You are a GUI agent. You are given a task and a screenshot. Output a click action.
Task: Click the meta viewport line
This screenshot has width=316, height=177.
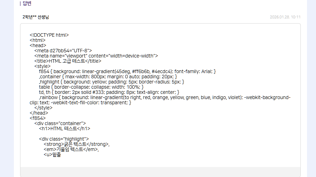[x=96, y=56]
